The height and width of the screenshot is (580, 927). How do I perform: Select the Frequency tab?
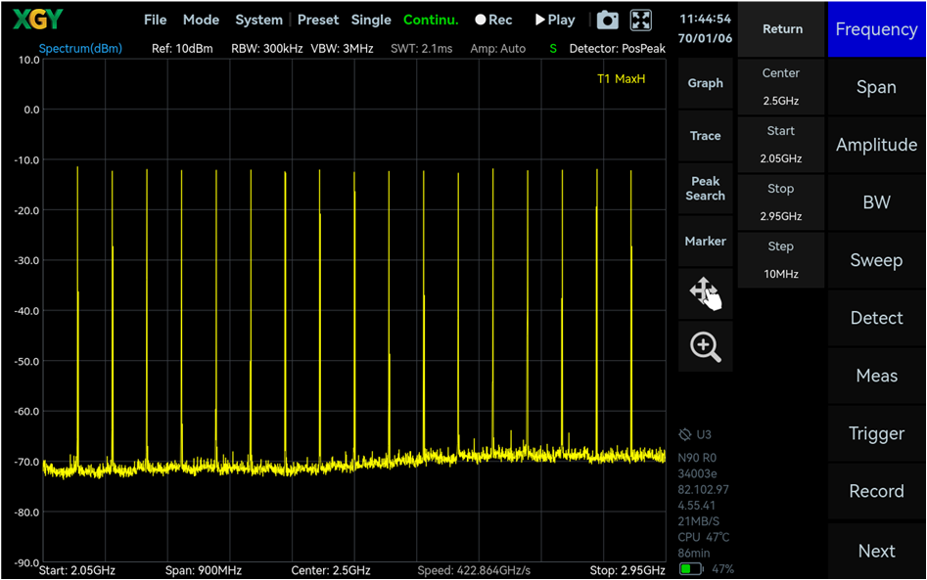click(876, 29)
